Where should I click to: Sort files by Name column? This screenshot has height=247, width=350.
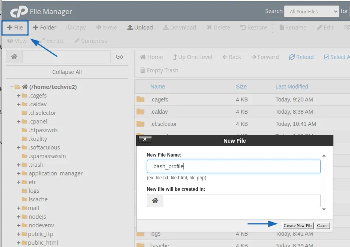pyautogui.click(x=157, y=87)
